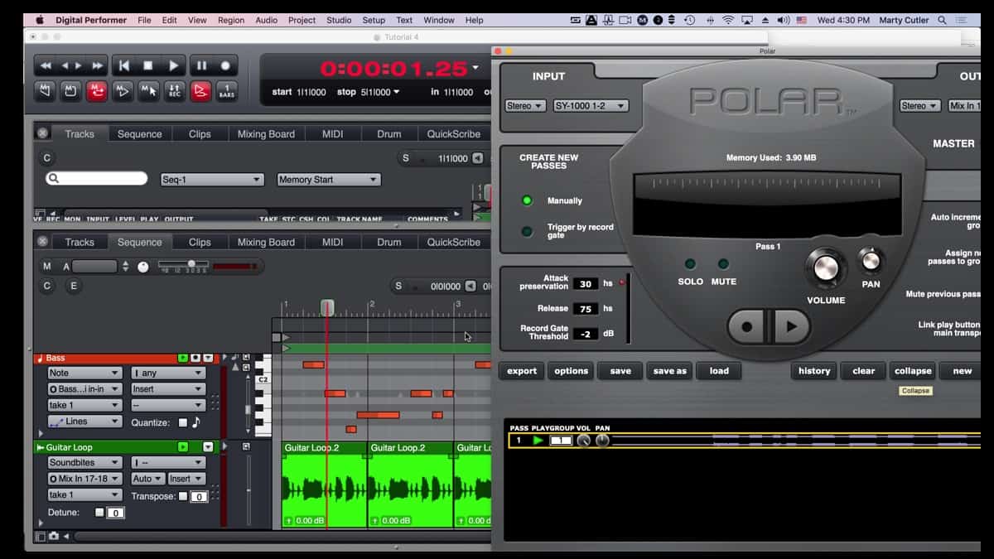Open the Lines display mode dropdown

tap(84, 422)
